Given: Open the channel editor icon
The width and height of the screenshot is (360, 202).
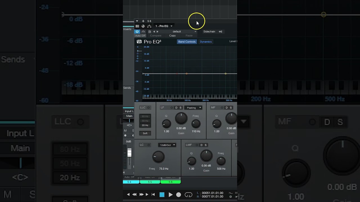Looking at the screenshot, I should [137, 26].
